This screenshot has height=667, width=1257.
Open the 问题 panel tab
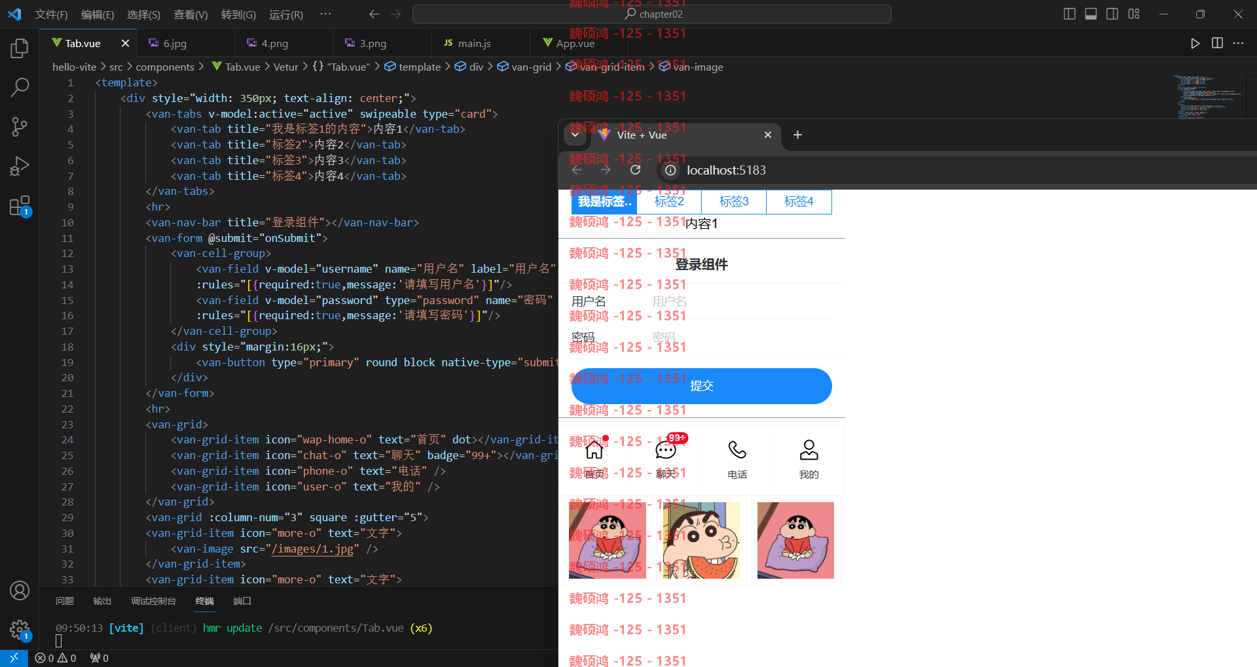point(65,601)
